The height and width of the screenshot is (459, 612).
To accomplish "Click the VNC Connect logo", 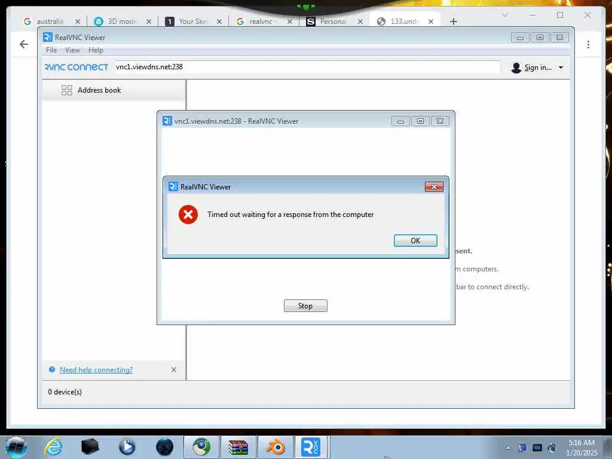I will point(76,67).
